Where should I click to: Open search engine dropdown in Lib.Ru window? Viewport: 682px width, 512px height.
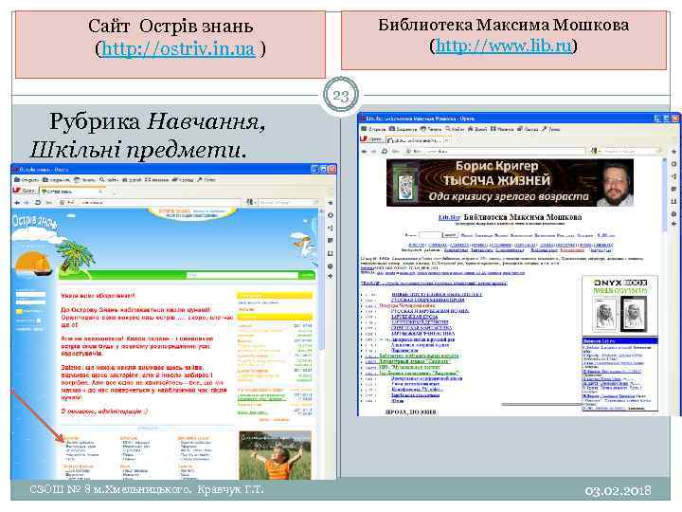[595, 151]
